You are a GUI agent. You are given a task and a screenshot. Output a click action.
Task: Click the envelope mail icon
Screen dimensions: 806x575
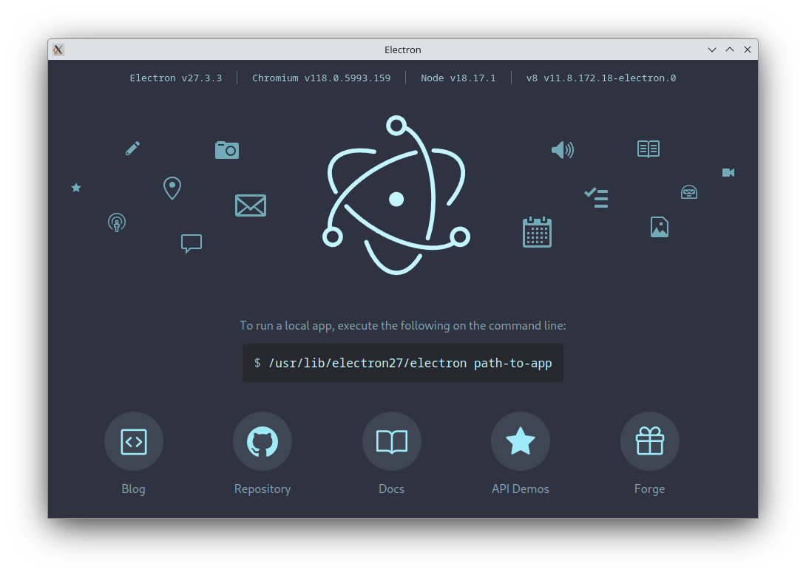(x=251, y=205)
